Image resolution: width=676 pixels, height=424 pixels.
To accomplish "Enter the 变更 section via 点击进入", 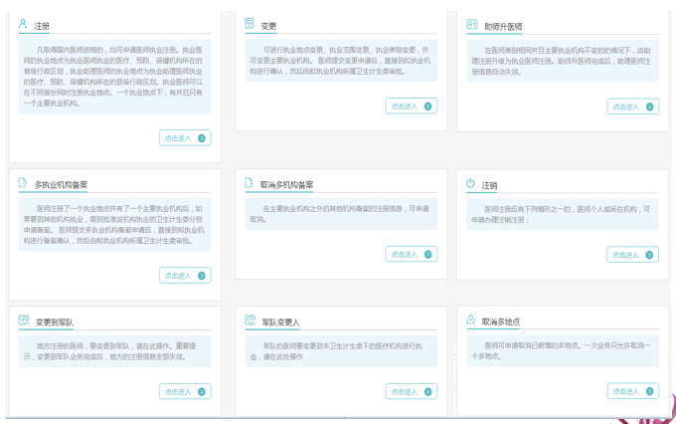I will (x=411, y=106).
